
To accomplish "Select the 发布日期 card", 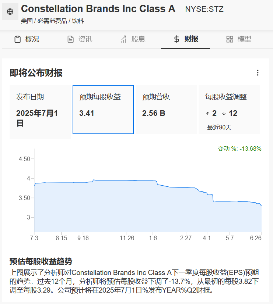I will pyautogui.click(x=40, y=112).
